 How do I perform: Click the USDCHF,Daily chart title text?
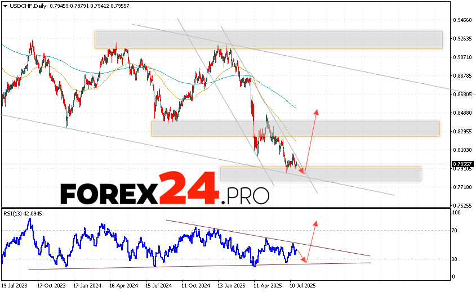[25, 6]
